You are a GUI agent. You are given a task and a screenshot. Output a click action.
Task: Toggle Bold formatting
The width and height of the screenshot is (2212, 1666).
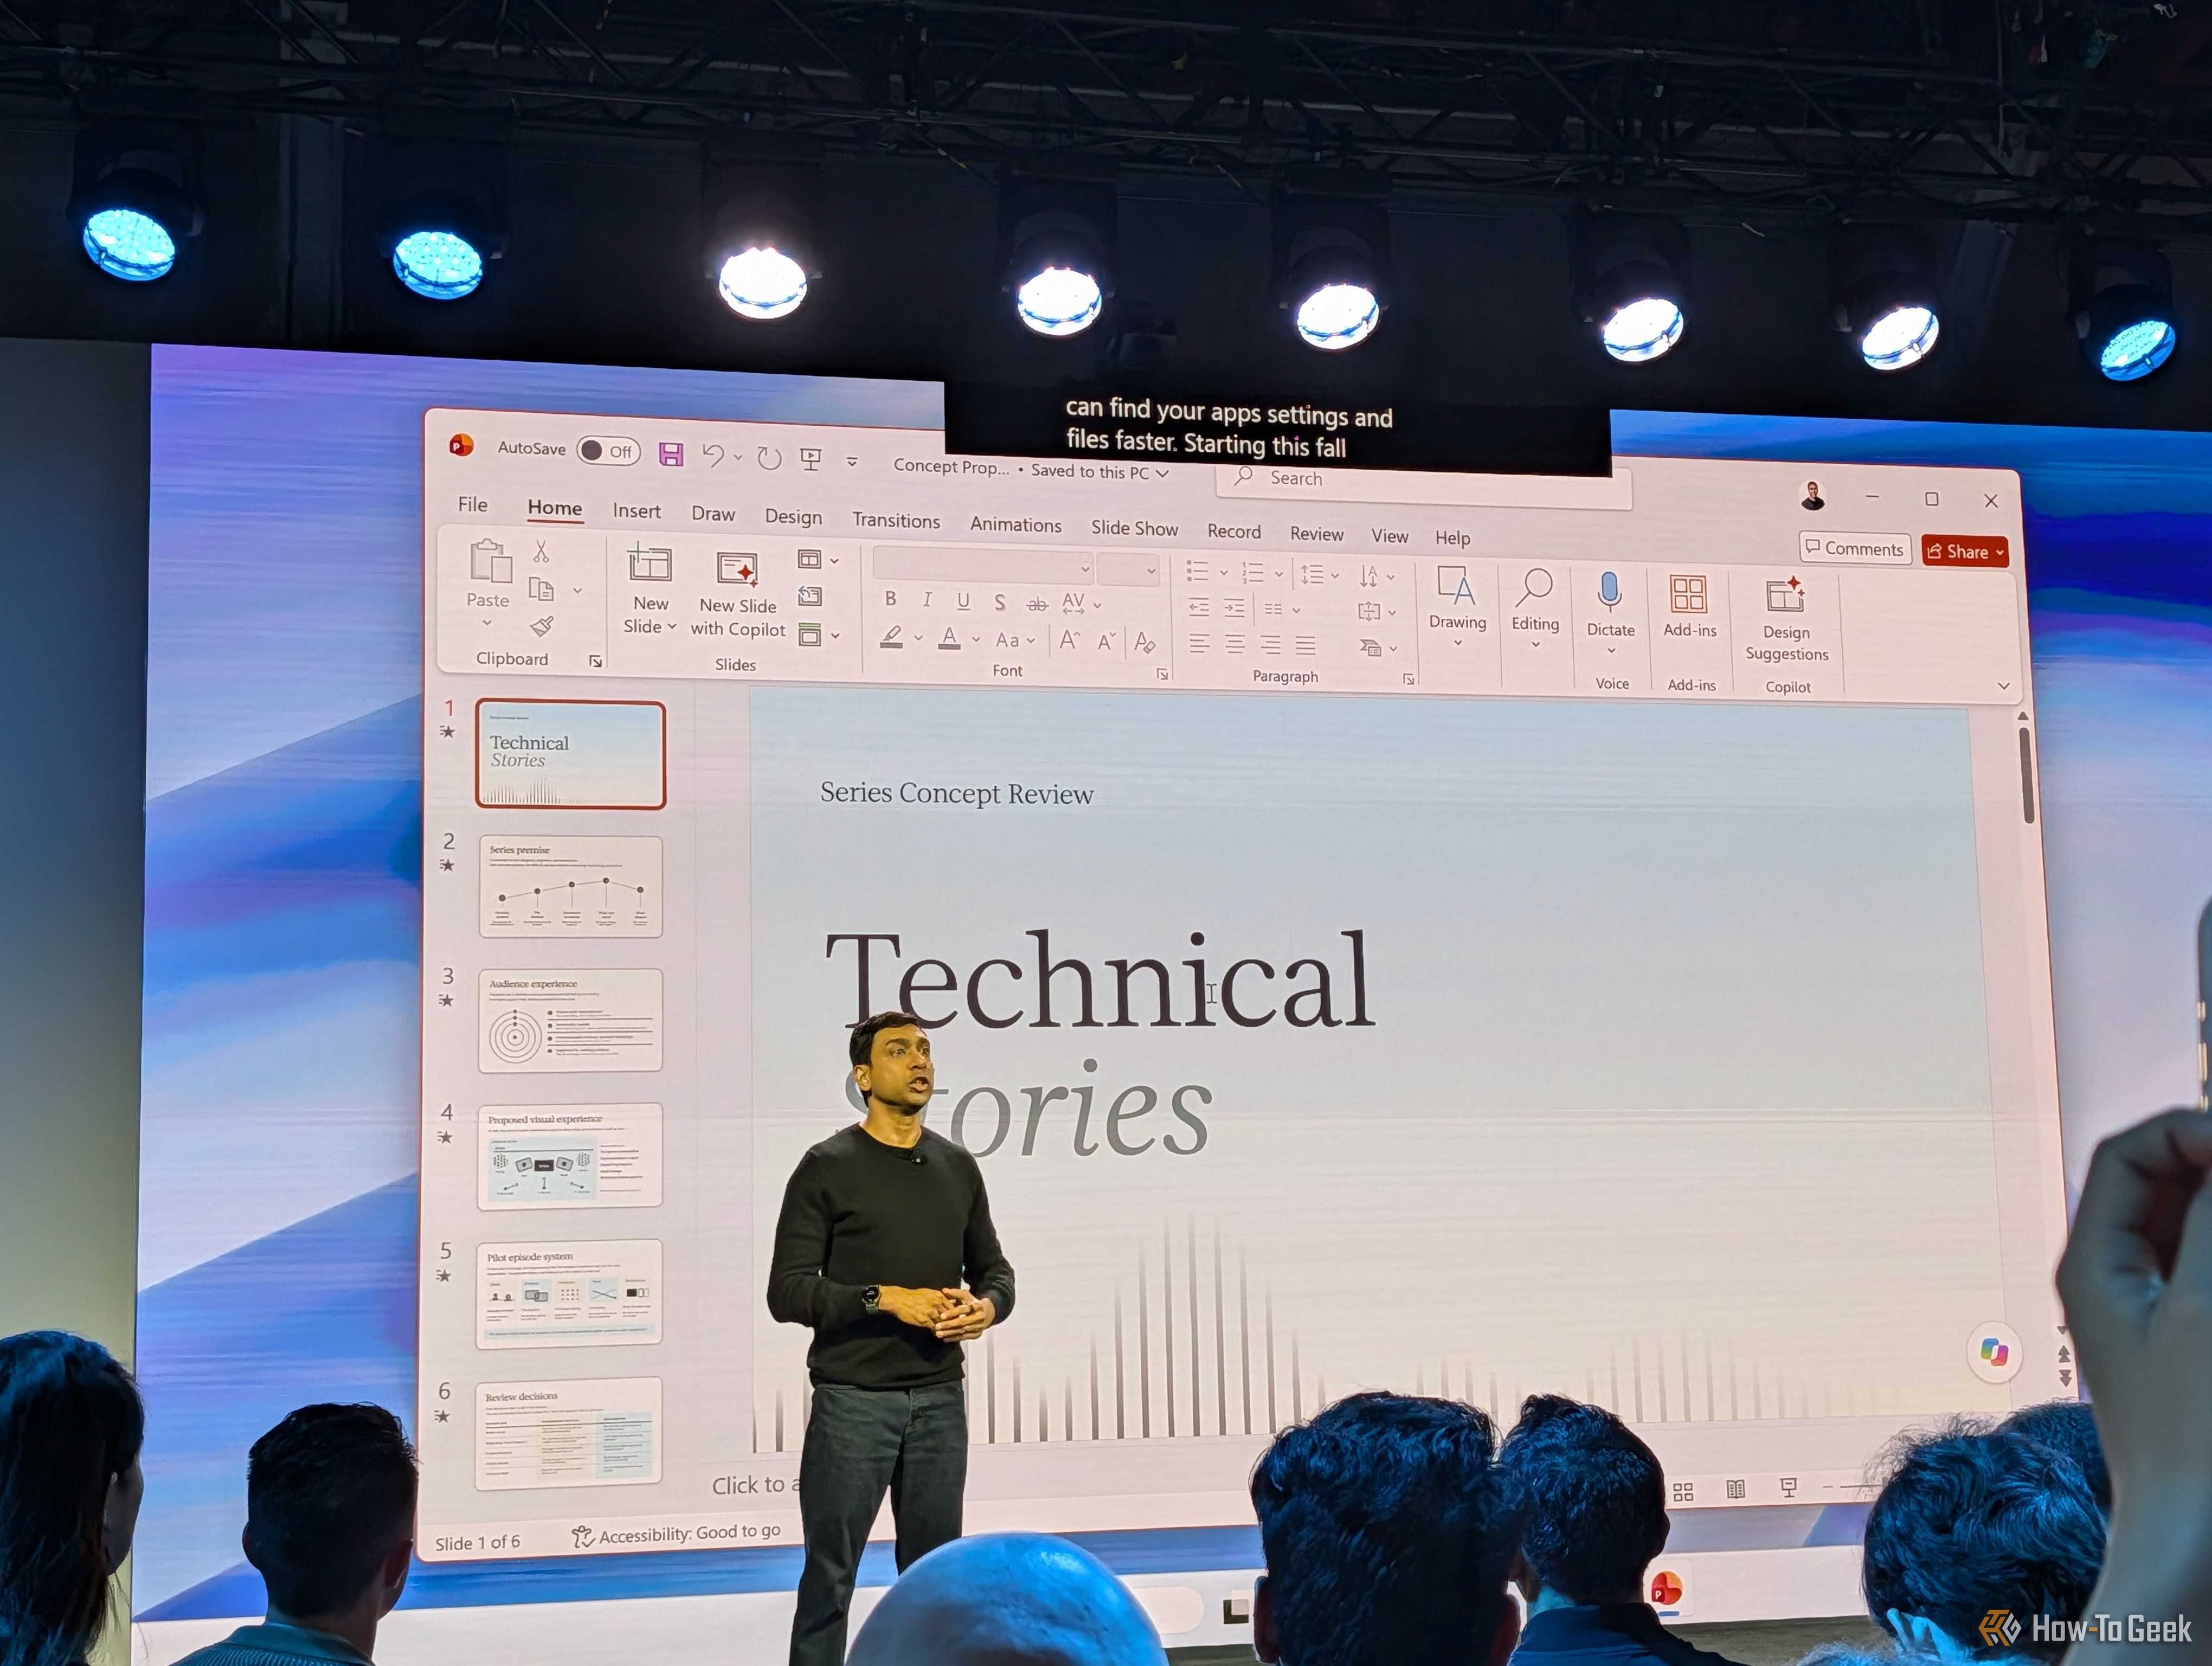point(890,599)
